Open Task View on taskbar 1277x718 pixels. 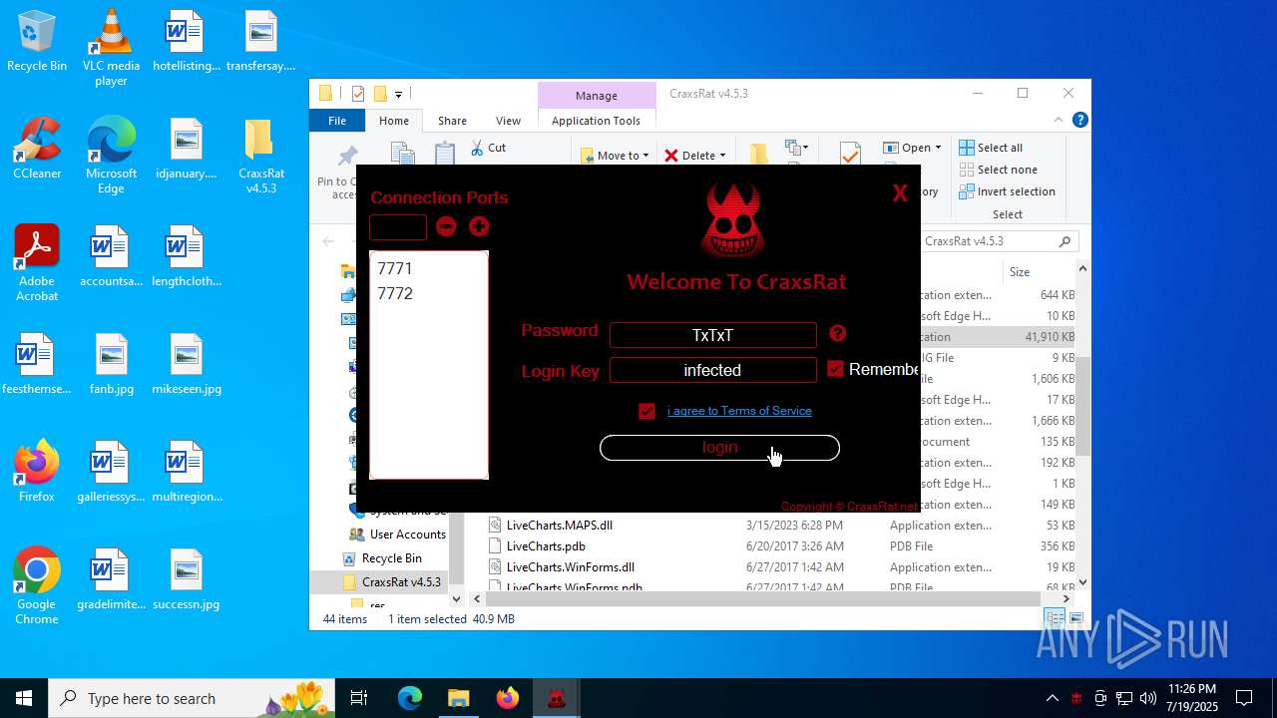360,698
